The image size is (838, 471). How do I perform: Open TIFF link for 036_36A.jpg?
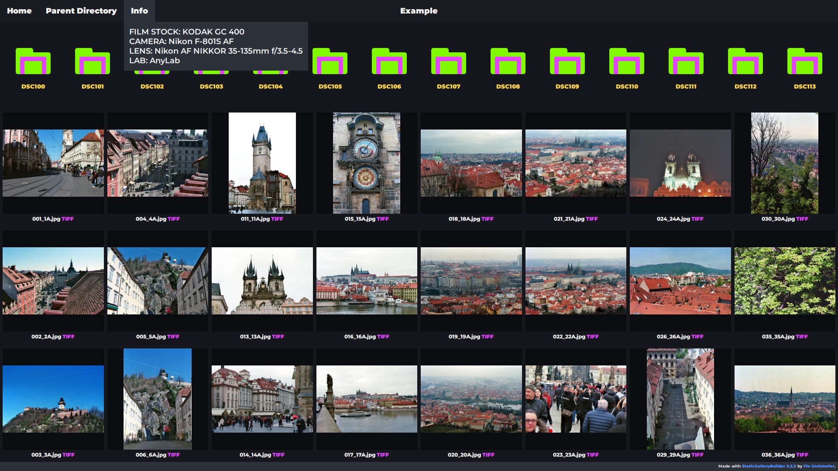point(802,455)
